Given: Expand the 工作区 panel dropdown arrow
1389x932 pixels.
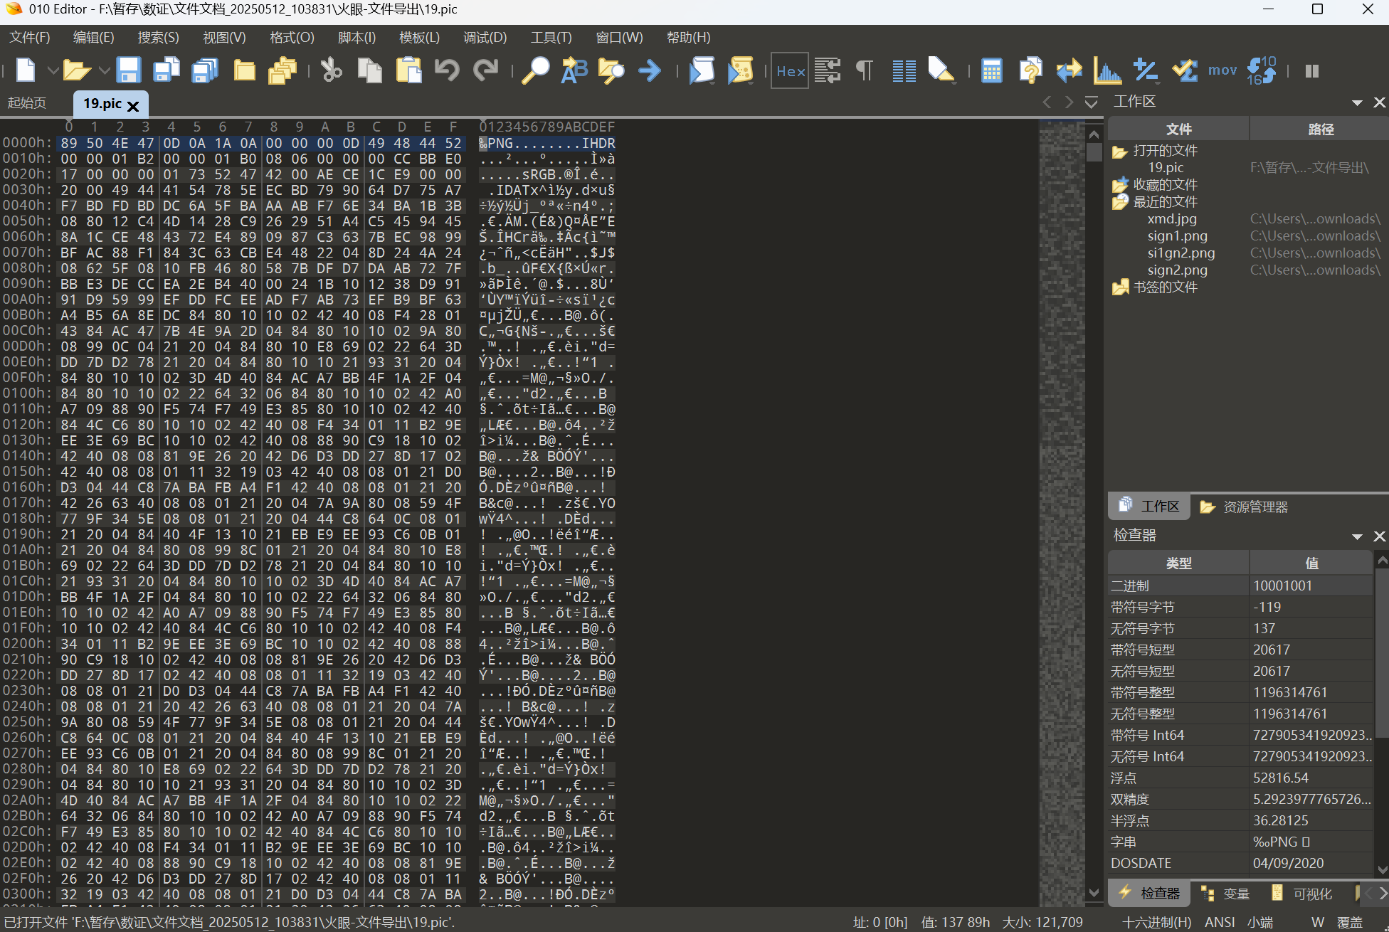Looking at the screenshot, I should (x=1357, y=102).
